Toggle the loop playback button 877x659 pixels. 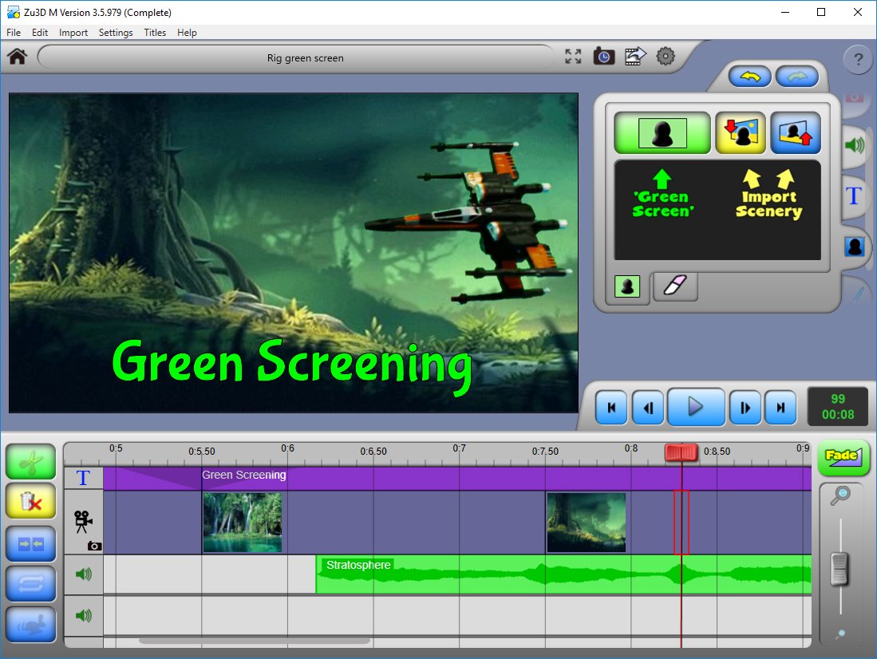tap(30, 583)
